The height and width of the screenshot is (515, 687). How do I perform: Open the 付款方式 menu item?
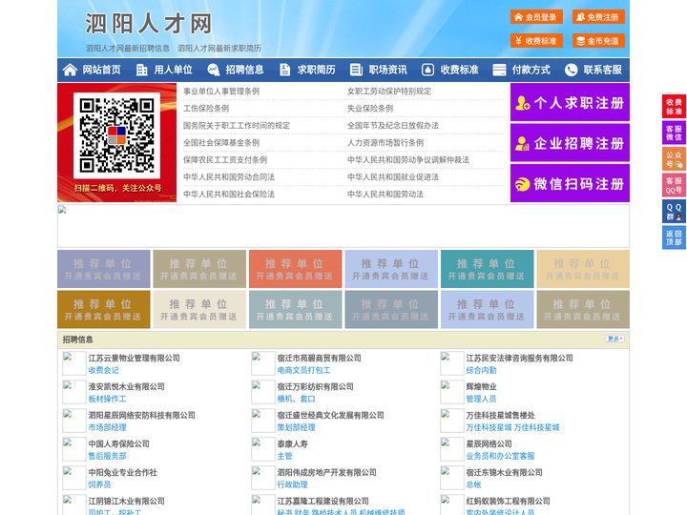[531, 70]
